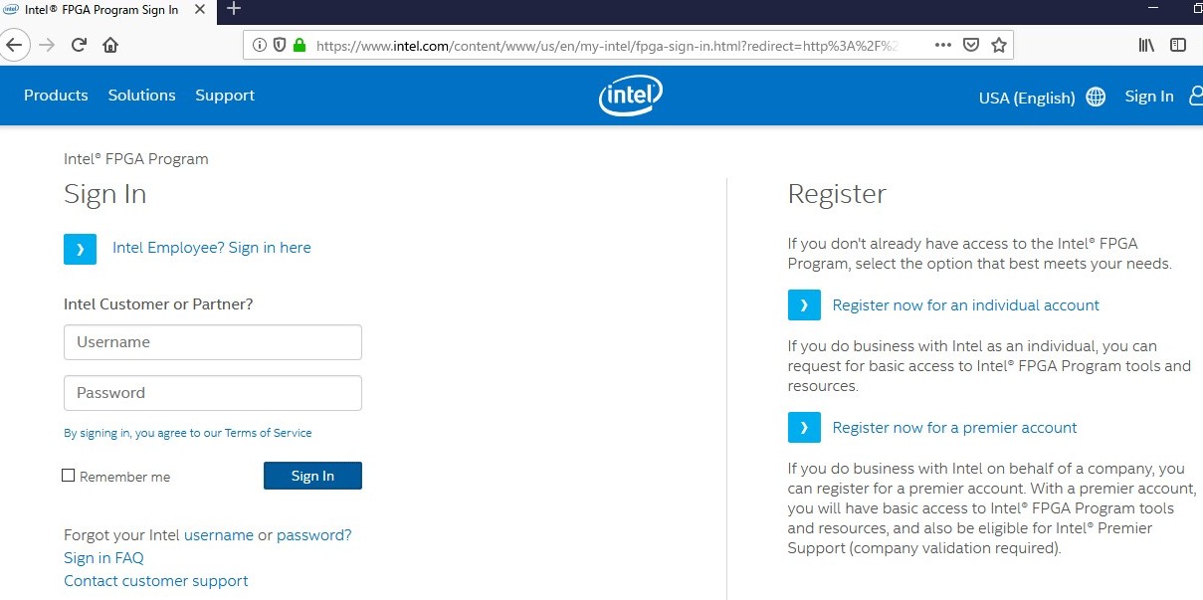Click the arrow icon for premier account registration
Screen dimensions: 1203x600
(804, 428)
